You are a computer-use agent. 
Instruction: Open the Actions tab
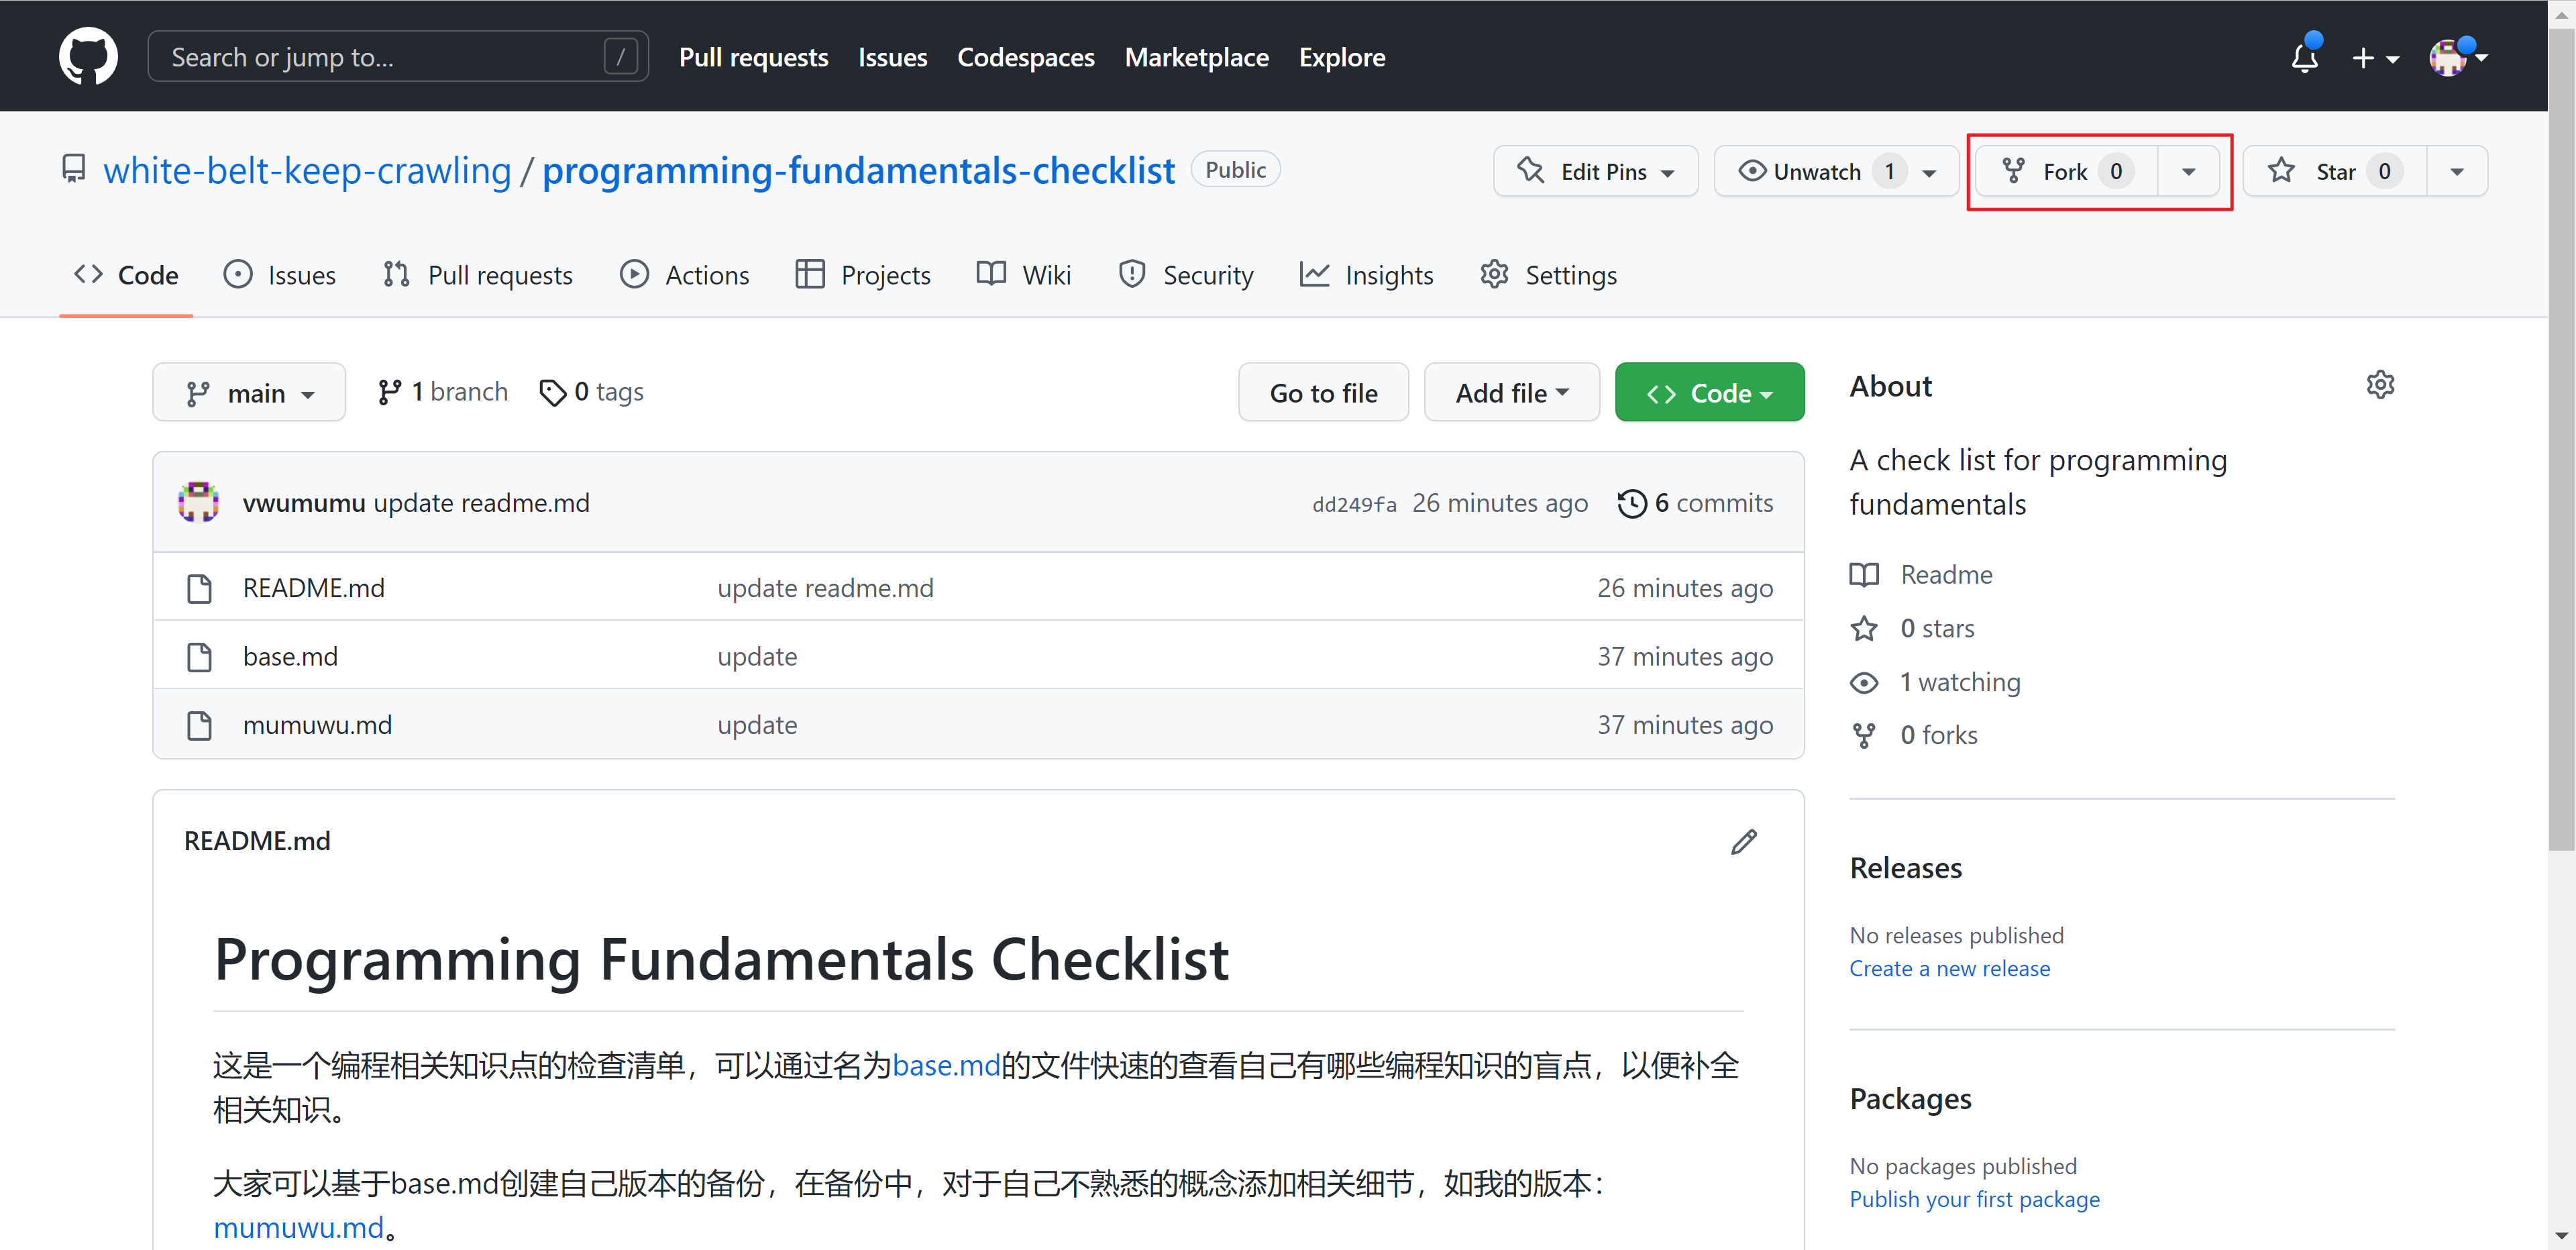[685, 275]
